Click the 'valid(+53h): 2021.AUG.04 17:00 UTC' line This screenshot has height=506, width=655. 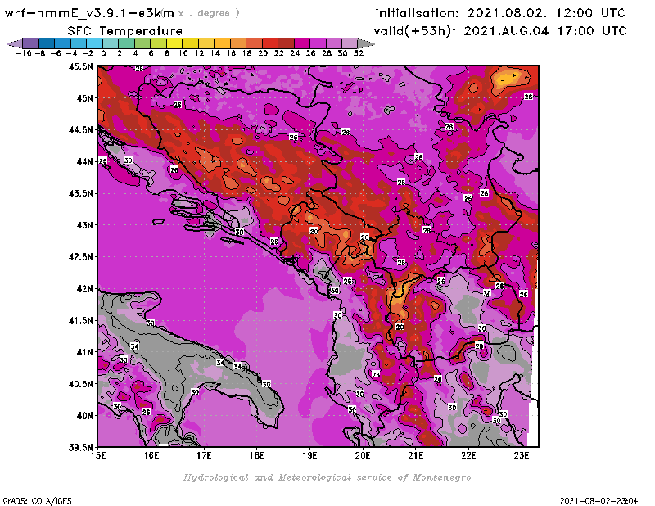click(500, 31)
